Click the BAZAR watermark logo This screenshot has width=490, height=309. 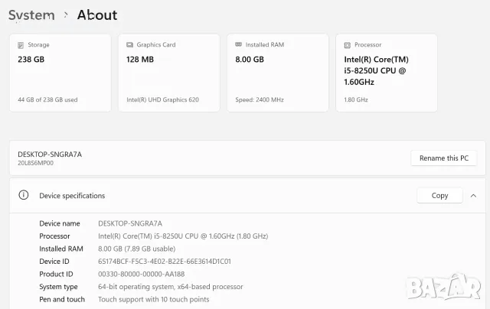tap(443, 287)
